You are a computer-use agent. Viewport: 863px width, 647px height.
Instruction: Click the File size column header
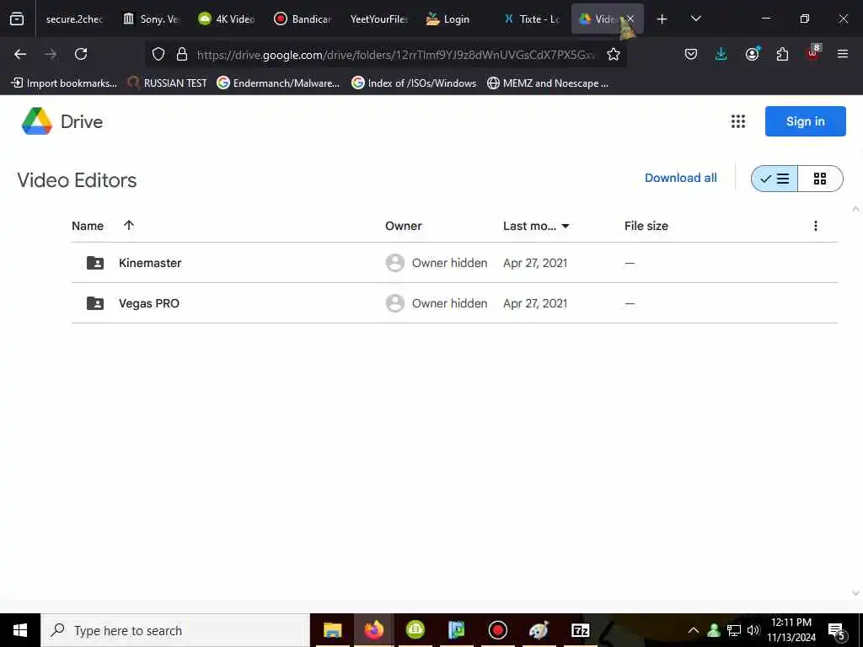[x=646, y=226]
